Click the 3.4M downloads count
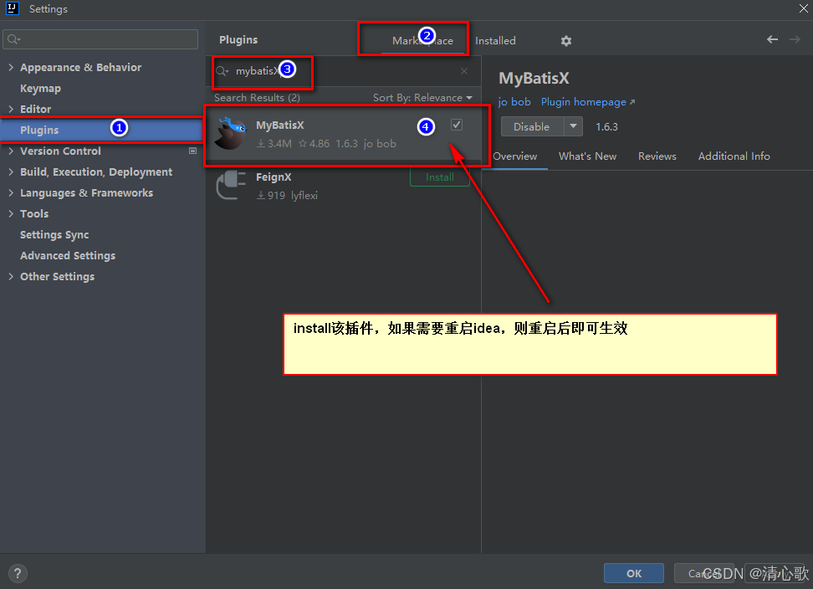This screenshot has height=589, width=813. [x=275, y=144]
